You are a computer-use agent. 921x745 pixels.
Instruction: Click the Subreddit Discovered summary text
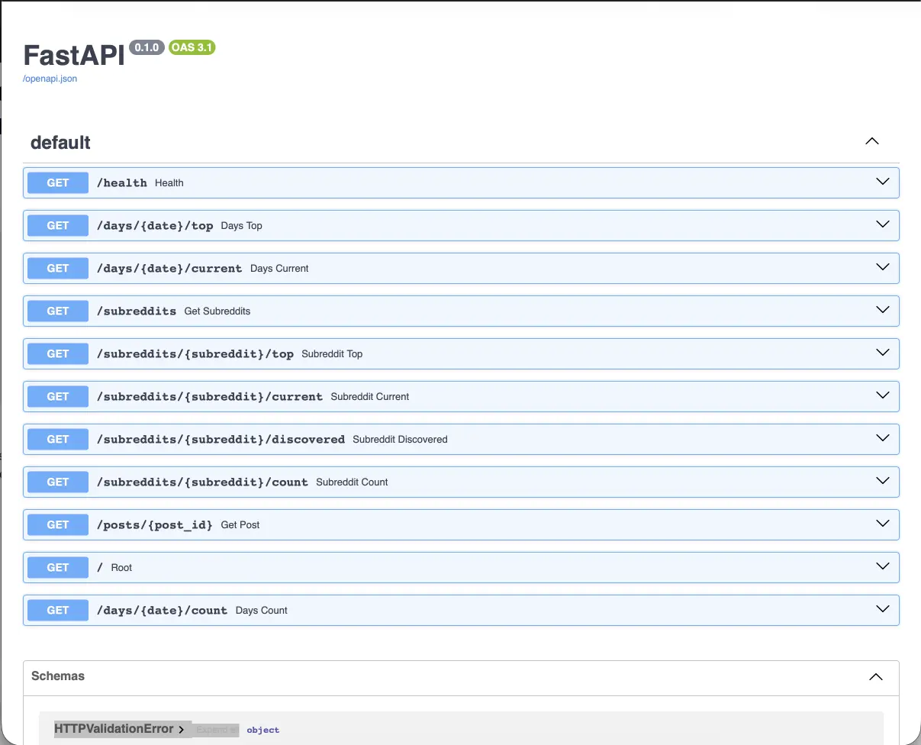point(400,439)
